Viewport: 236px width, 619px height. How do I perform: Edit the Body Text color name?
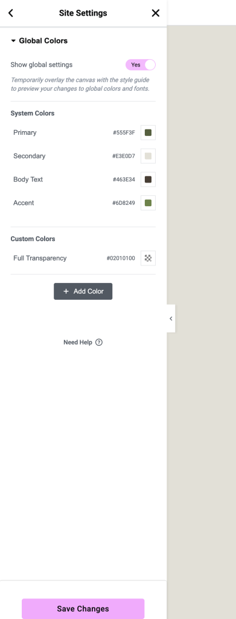point(28,179)
